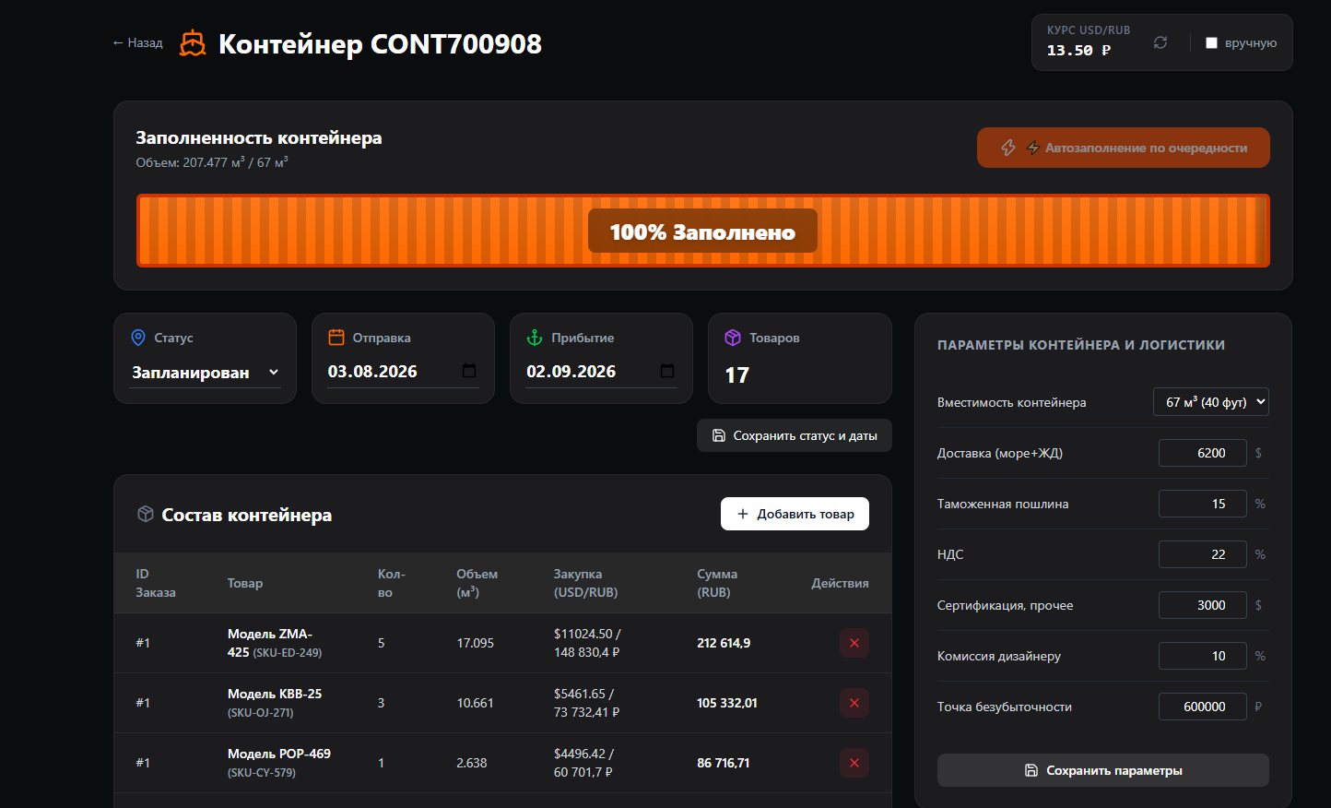Click the sum 105 332,01
Image resolution: width=1331 pixels, height=808 pixels.
pos(727,703)
